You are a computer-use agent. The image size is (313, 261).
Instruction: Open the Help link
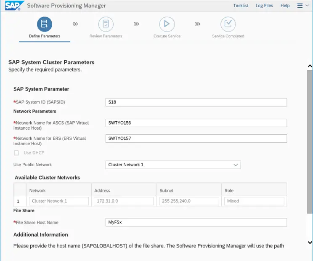(285, 5)
